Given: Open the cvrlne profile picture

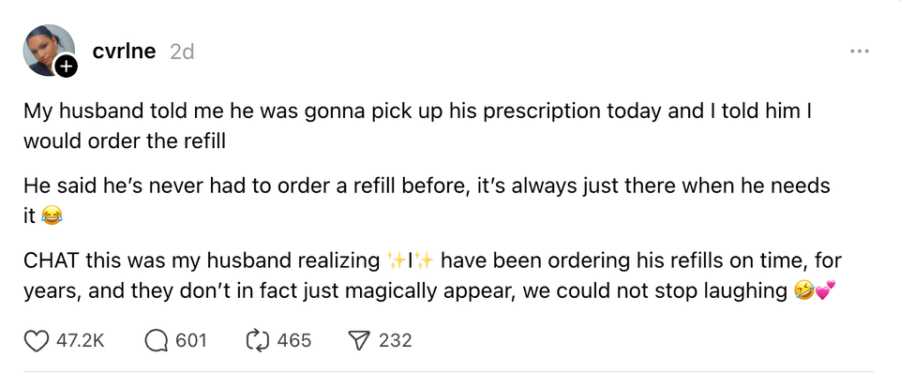Looking at the screenshot, I should [48, 51].
